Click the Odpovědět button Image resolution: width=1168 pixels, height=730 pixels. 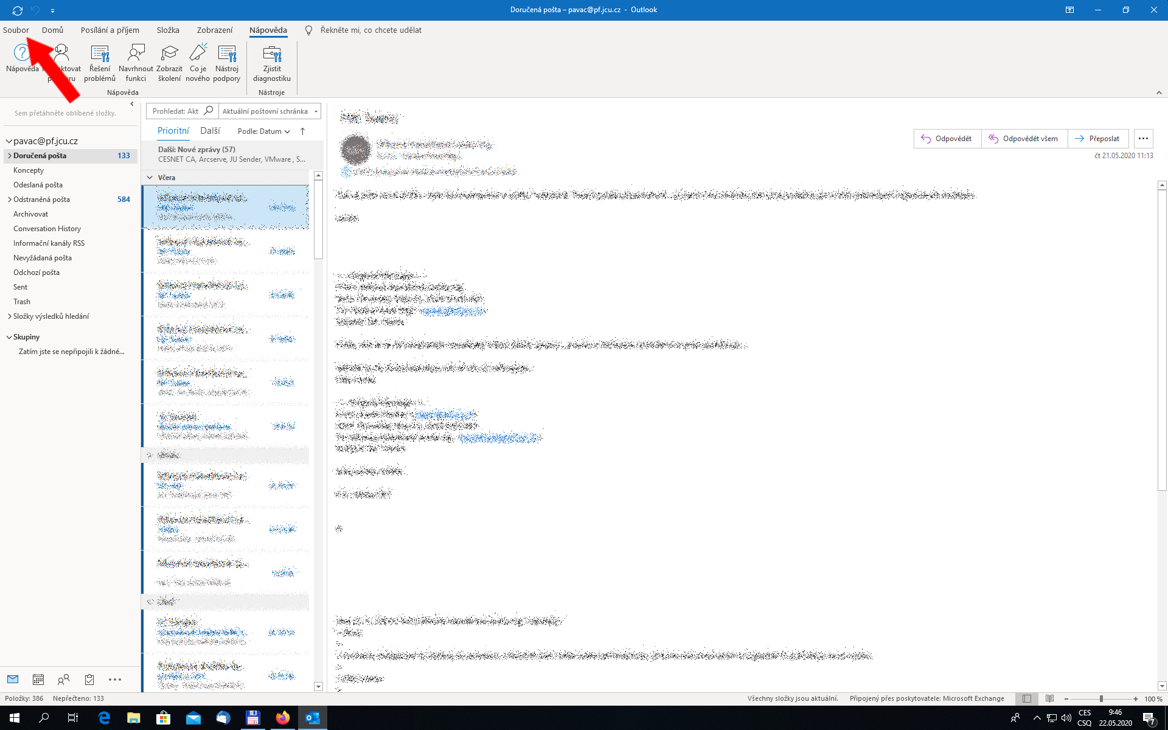[x=947, y=139]
